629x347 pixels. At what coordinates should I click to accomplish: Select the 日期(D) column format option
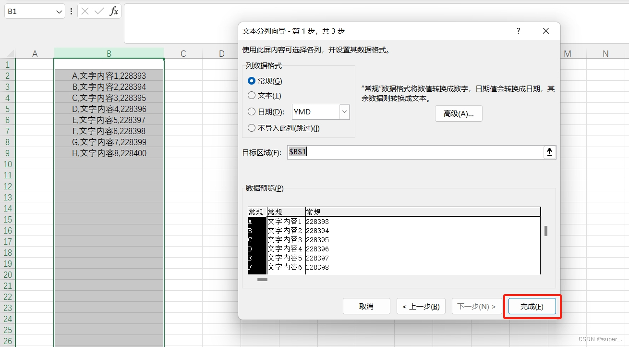coord(252,112)
